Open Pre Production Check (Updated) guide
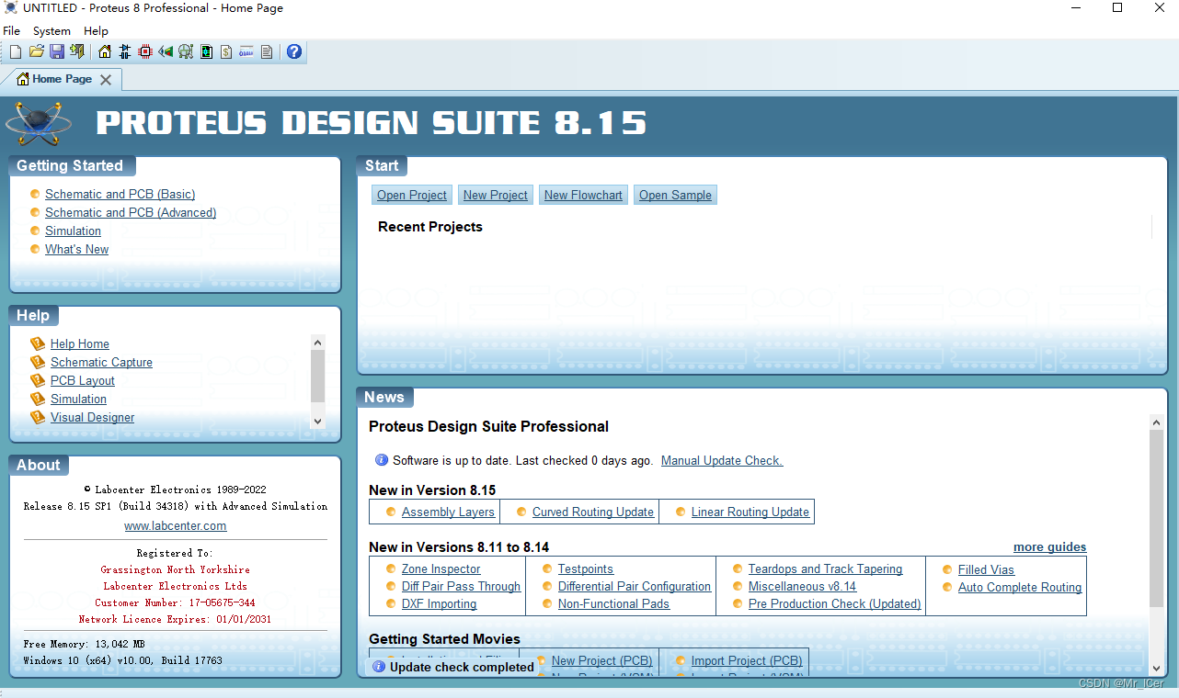The image size is (1179, 698). (835, 603)
